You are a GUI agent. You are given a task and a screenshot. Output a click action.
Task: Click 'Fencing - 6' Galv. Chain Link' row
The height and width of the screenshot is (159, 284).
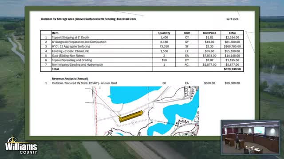pyautogui.click(x=142, y=51)
